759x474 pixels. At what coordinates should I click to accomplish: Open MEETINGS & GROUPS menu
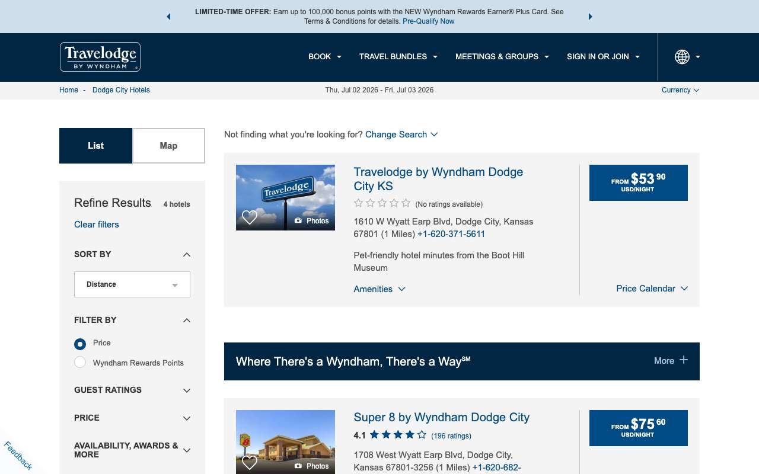502,57
